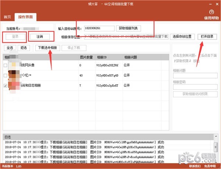
Task: Check the album checkbox with 40 pictures
Action: (x=6, y=75)
